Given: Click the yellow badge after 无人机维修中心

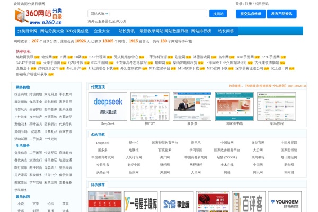Looking at the screenshot, I should (142, 57).
